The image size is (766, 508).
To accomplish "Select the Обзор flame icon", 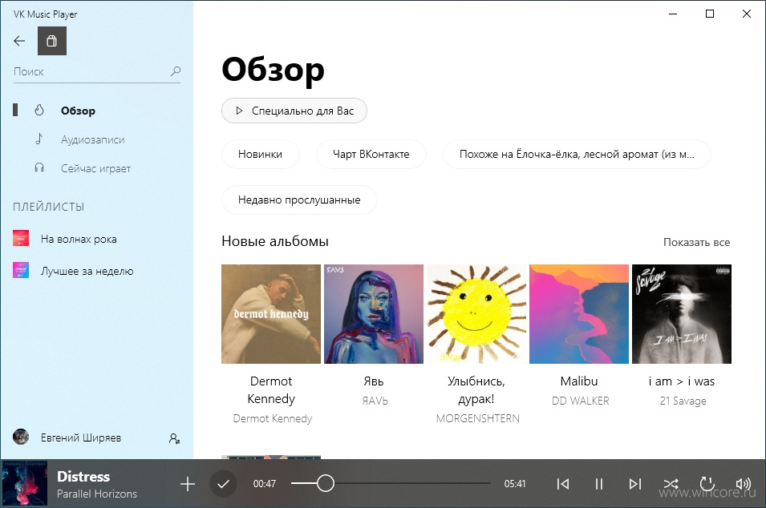I will tap(39, 111).
